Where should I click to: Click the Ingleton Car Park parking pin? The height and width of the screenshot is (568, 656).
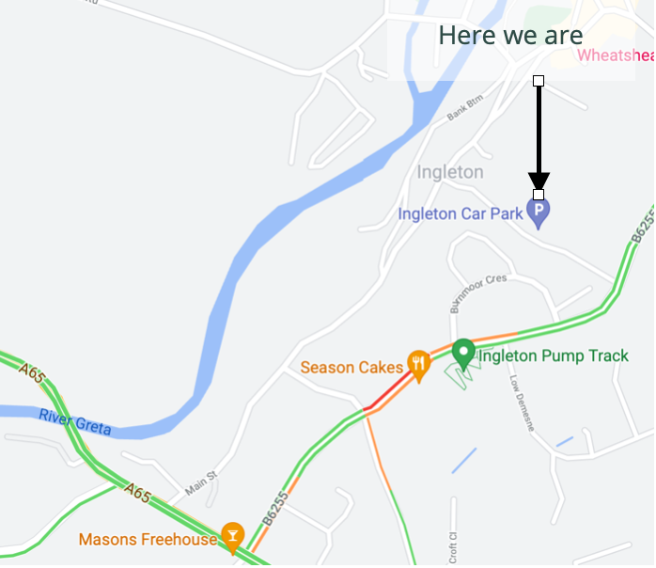point(539,213)
